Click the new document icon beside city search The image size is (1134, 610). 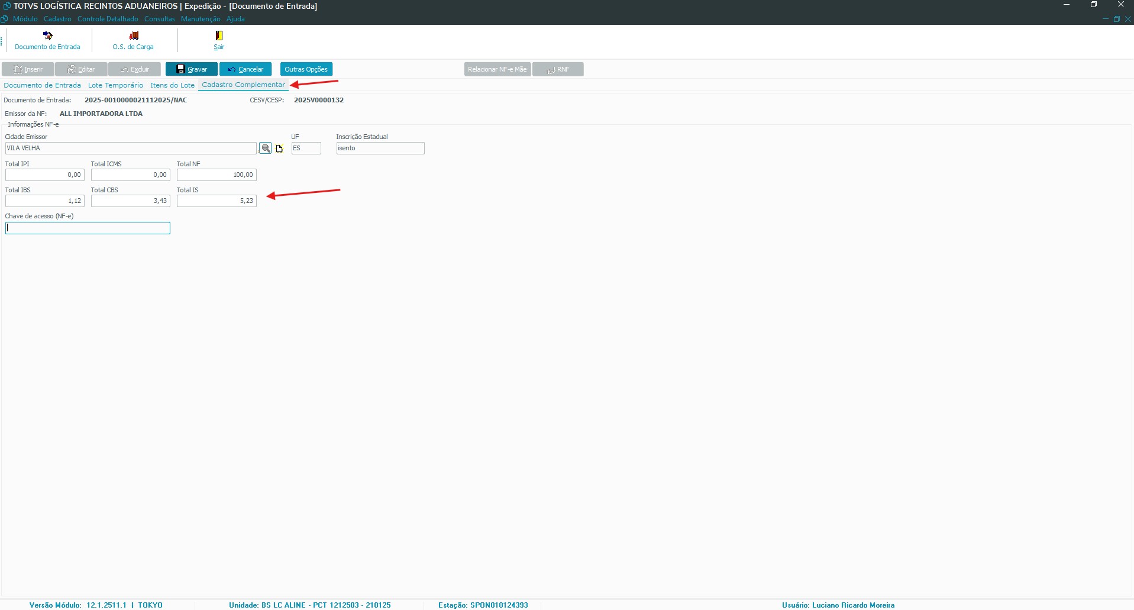279,149
